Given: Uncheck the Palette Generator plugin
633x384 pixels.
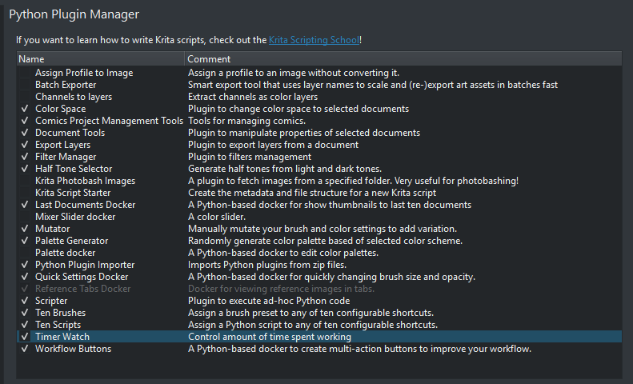Looking at the screenshot, I should [x=25, y=241].
